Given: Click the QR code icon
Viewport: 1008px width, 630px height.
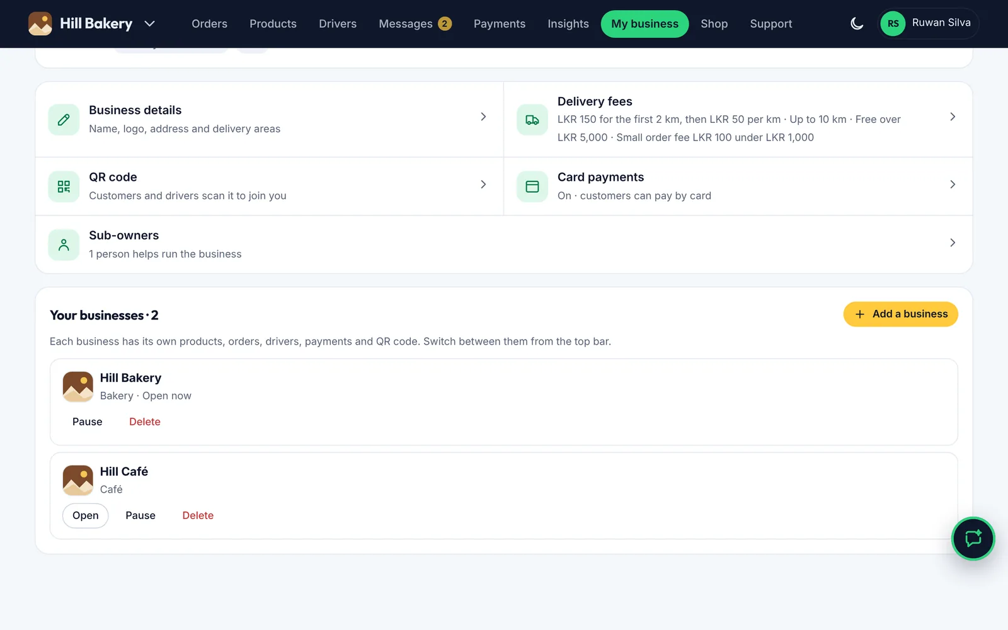Looking at the screenshot, I should [x=64, y=186].
